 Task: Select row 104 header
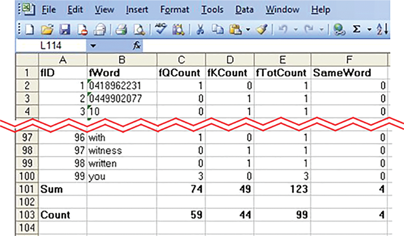click(27, 228)
